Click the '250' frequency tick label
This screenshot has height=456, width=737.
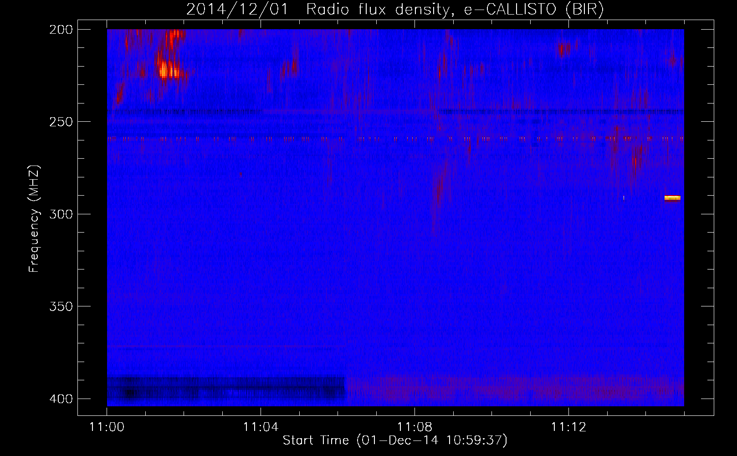pyautogui.click(x=61, y=122)
